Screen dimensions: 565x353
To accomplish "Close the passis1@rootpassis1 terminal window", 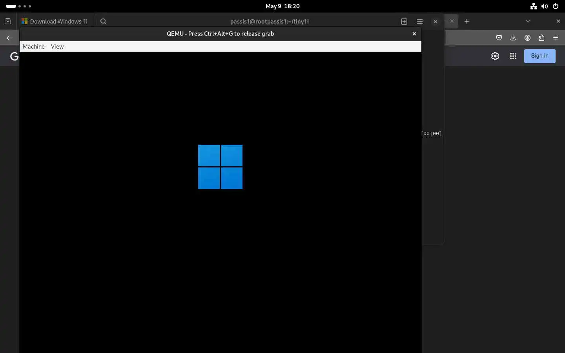I will click(436, 22).
